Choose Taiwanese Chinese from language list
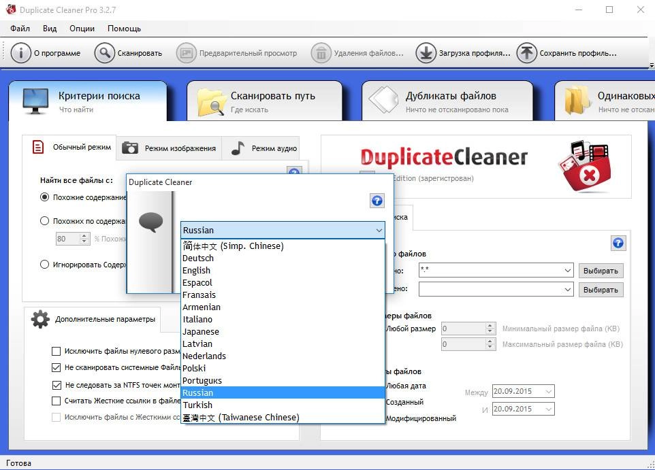Viewport: 655px width, 470px height. pos(283,418)
